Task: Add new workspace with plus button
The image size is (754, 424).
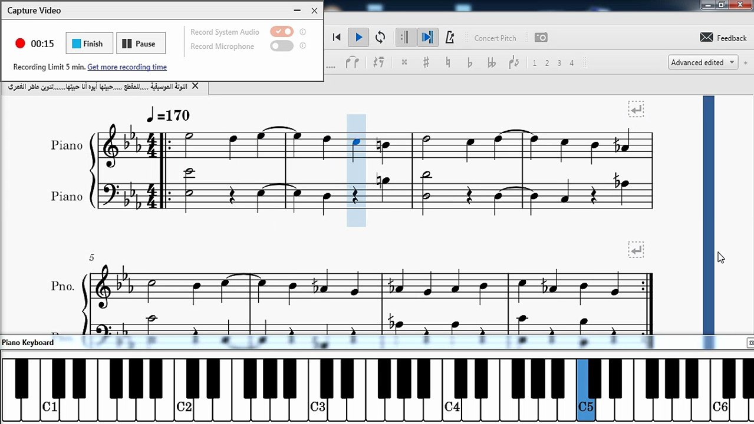Action: pyautogui.click(x=747, y=62)
